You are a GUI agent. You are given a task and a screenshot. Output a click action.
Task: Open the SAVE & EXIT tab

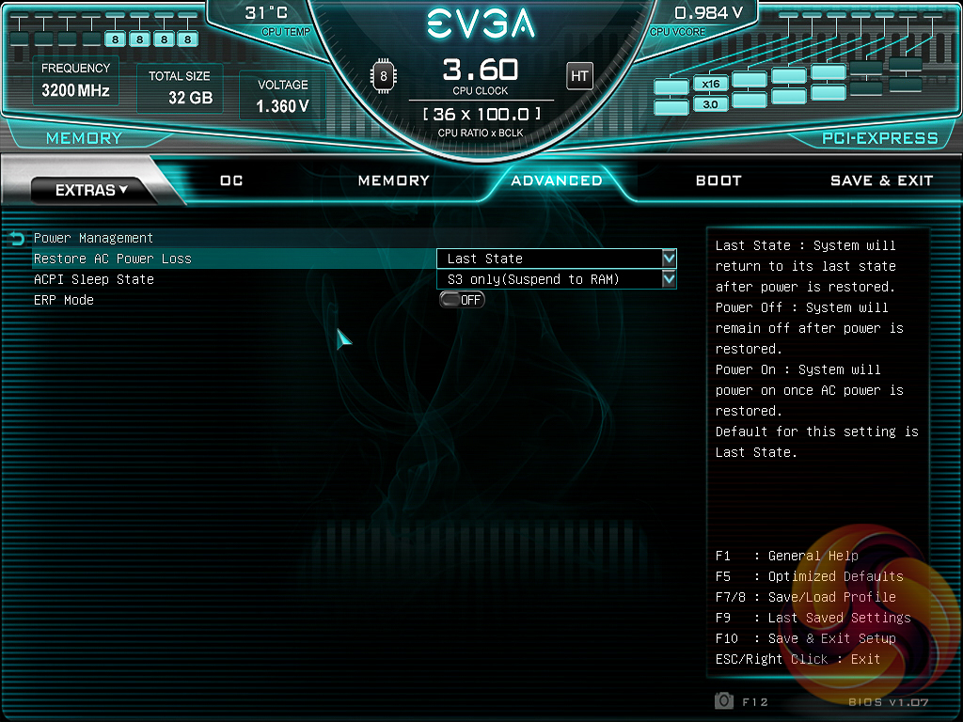click(x=881, y=180)
